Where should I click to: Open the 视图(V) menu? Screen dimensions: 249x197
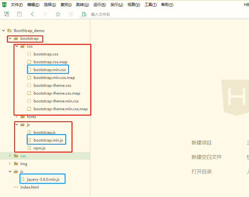134,5
